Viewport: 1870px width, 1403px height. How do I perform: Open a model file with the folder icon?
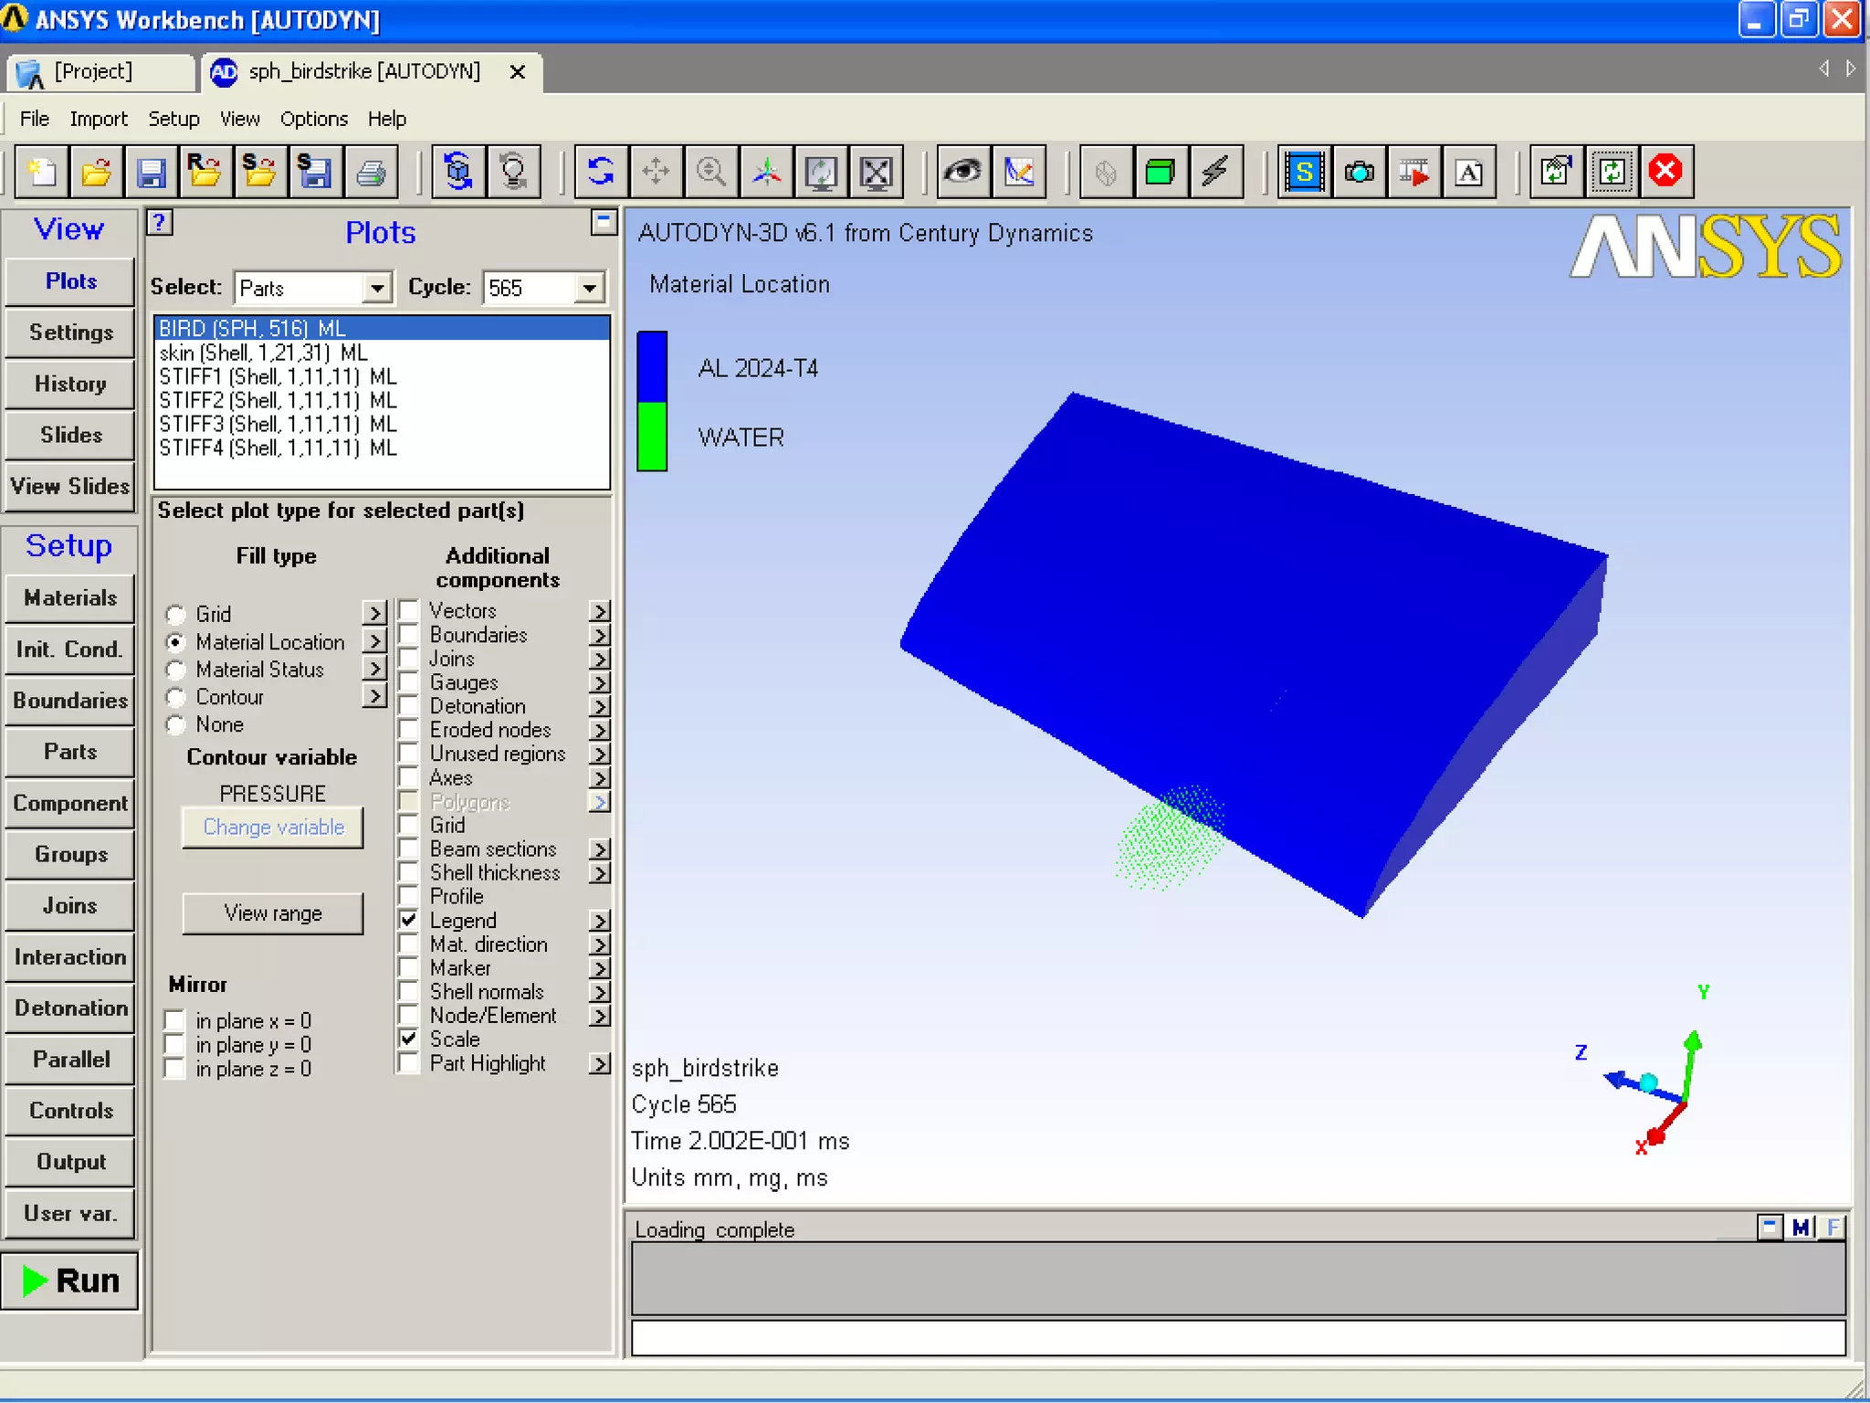point(97,172)
